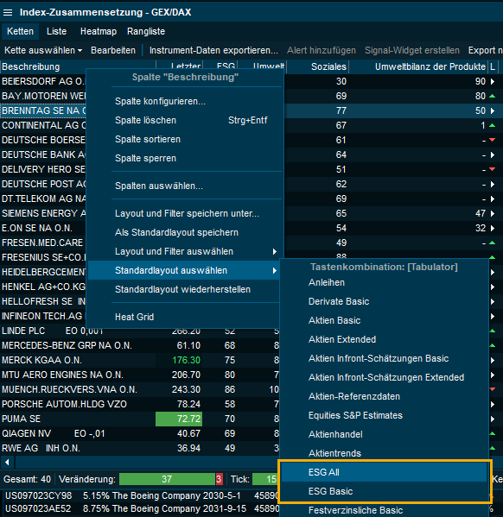Screen dimensions: 503x517
Task: Select the MERCK KGAA O.N. row
Action: tap(139, 360)
